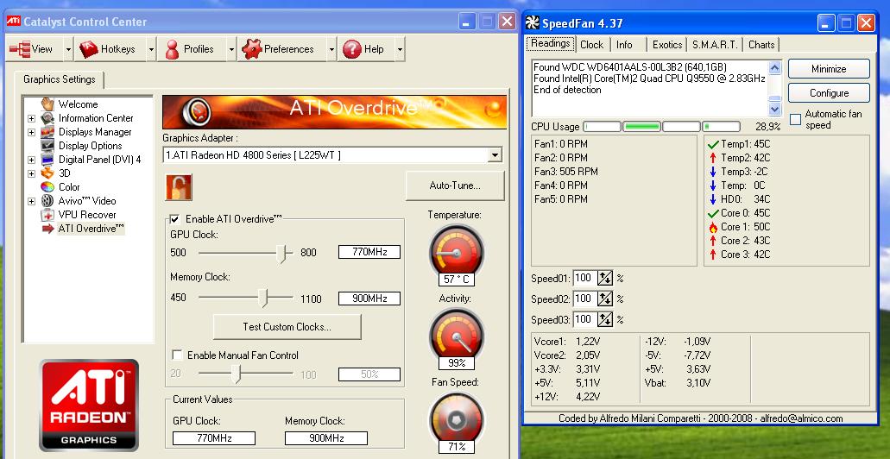Image resolution: width=890 pixels, height=459 pixels.
Task: Click the Temp1 green checkmark icon
Action: pos(713,144)
